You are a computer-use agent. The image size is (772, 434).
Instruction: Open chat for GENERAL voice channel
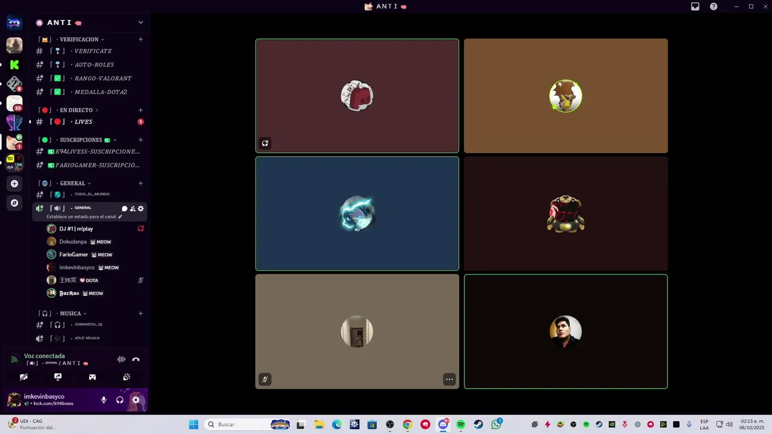coord(125,209)
